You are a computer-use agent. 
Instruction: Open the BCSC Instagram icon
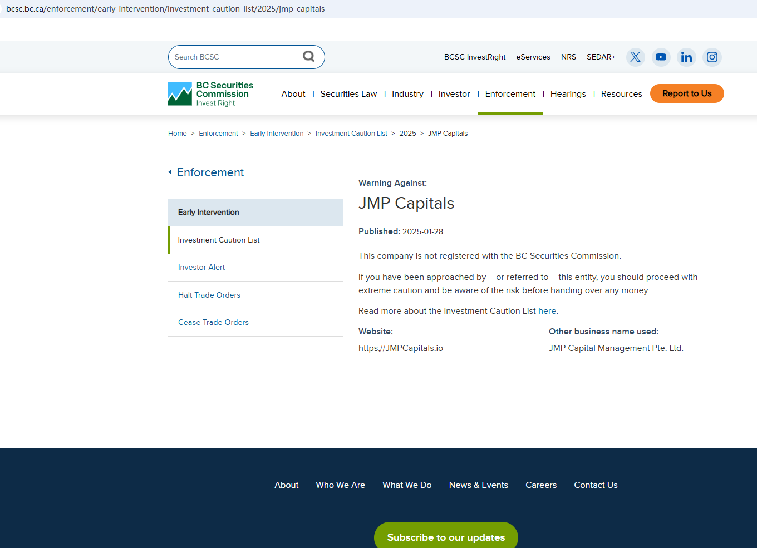712,57
